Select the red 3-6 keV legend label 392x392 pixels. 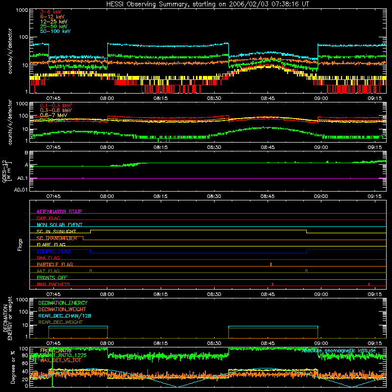[50, 12]
